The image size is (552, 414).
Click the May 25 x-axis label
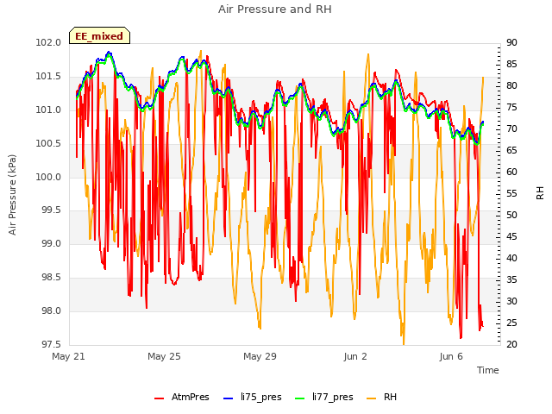tap(164, 356)
